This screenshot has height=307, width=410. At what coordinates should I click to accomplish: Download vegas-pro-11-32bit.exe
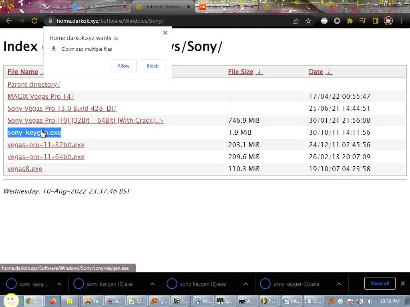coord(46,145)
